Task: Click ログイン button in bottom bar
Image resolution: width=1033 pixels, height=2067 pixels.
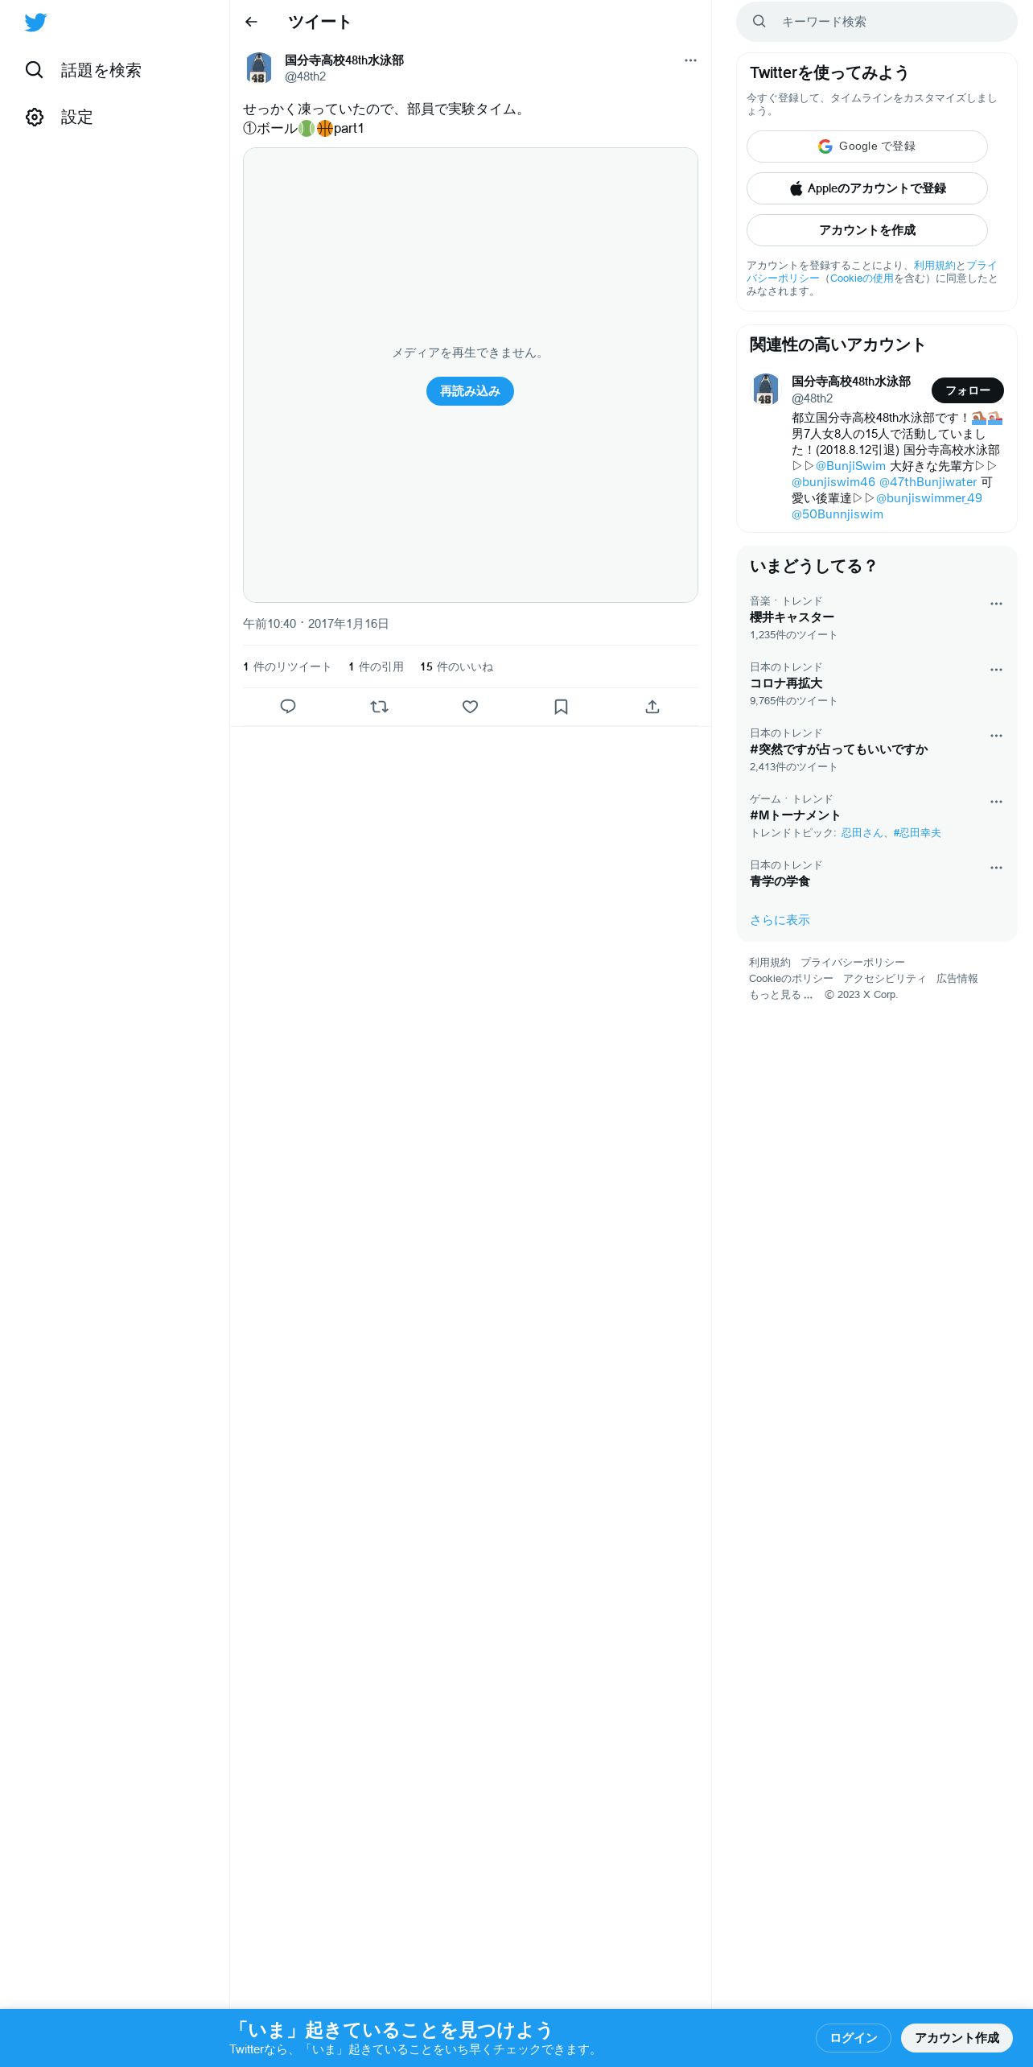Action: click(x=854, y=2038)
